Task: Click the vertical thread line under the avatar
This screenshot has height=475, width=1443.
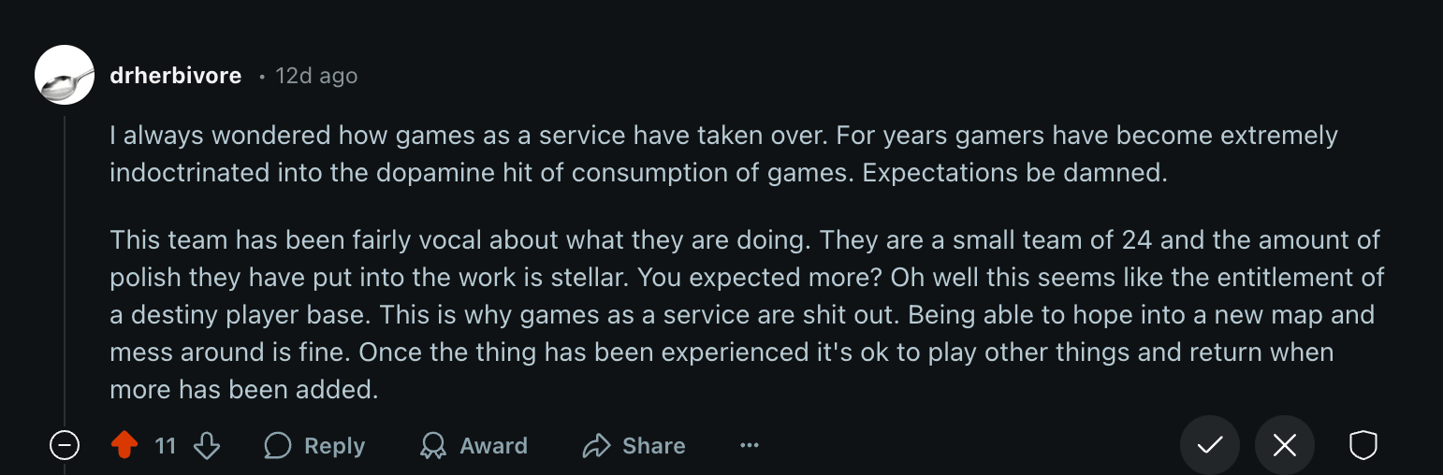Action: [x=65, y=271]
